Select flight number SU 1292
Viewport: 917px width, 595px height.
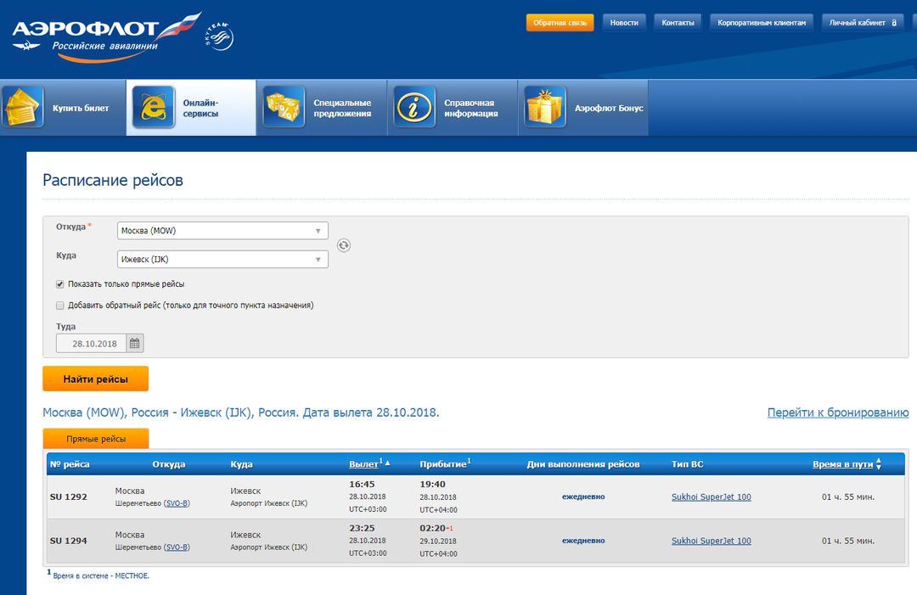click(69, 497)
